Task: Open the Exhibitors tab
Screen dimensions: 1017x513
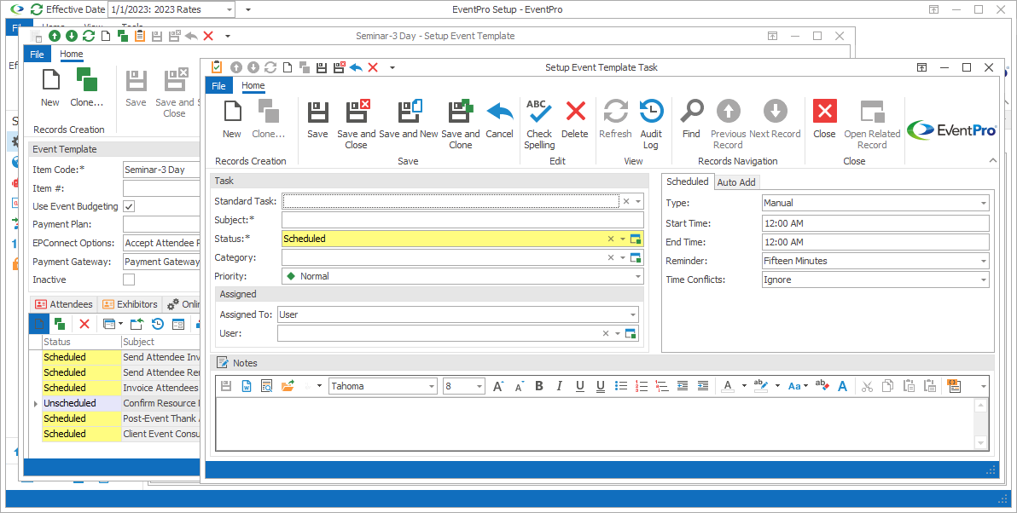Action: tap(130, 304)
